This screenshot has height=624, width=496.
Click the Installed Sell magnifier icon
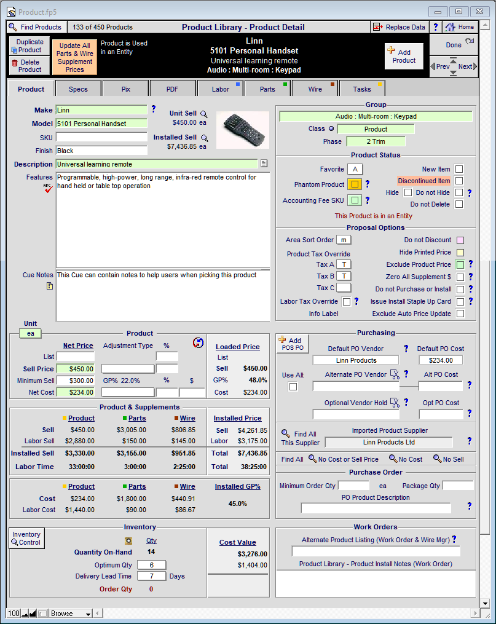click(x=205, y=138)
